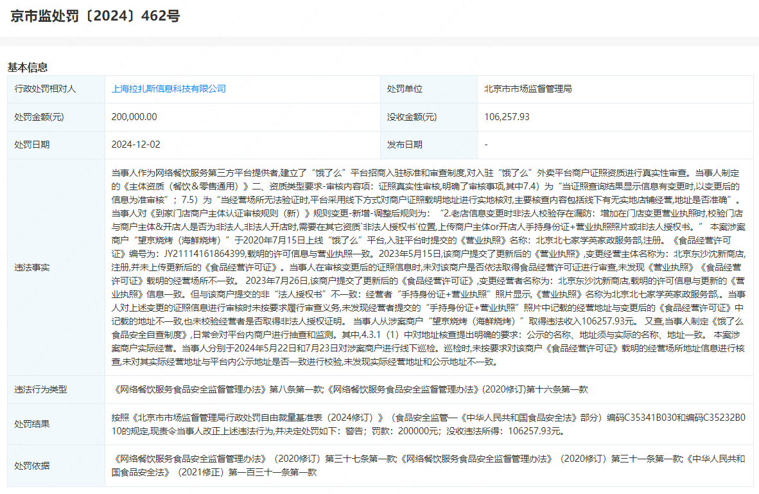The width and height of the screenshot is (759, 494).
Task: Click the 处罚依据 row label
Action: tap(31, 465)
